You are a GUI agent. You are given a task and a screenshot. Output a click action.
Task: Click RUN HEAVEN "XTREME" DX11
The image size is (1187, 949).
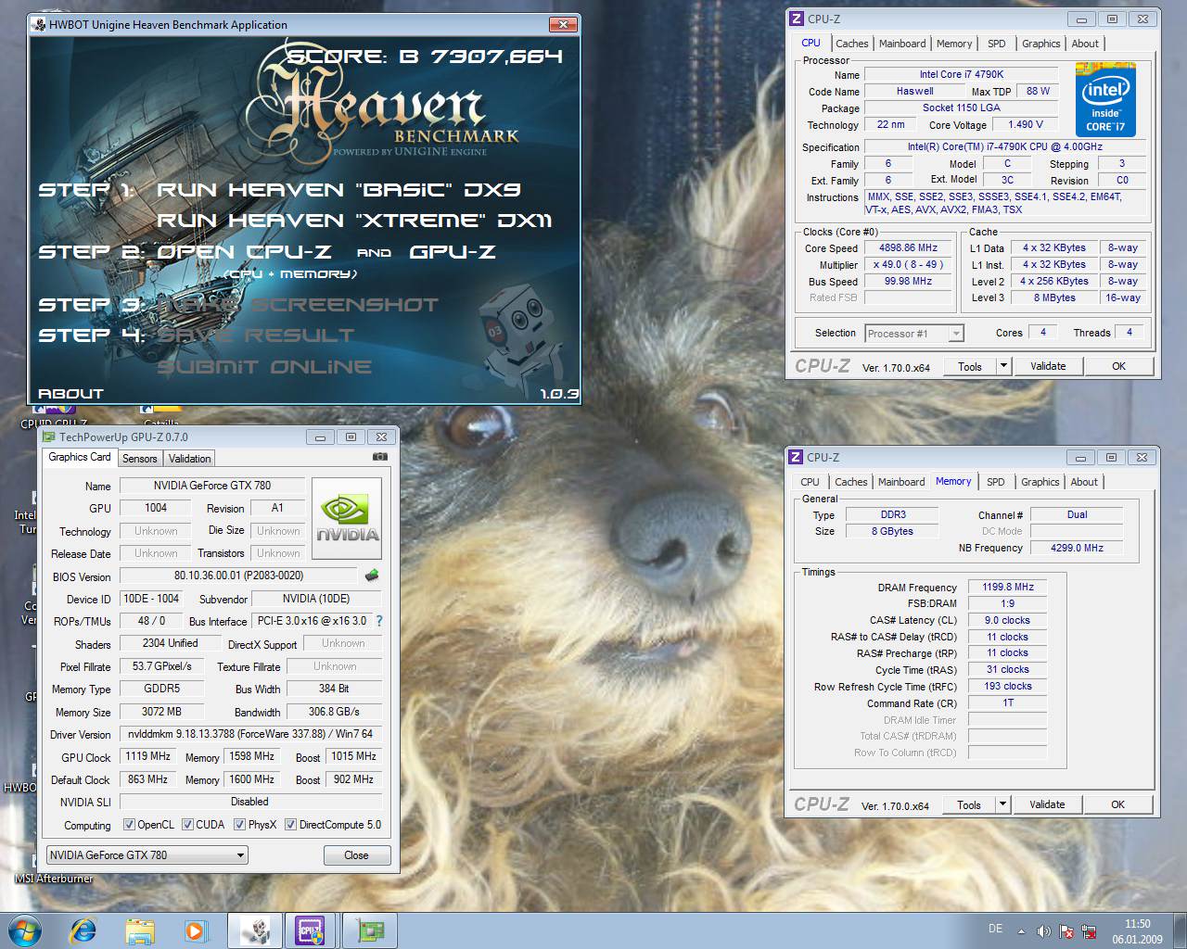click(354, 221)
